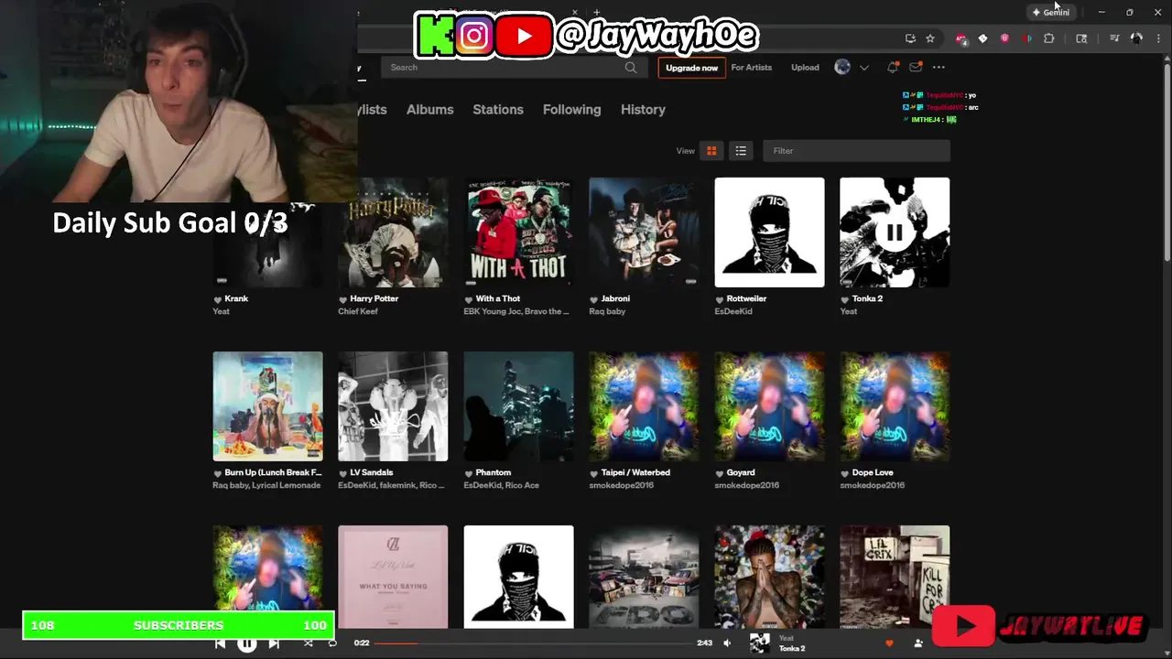Open the Burn Up (Lunch Break F... cover
The width and height of the screenshot is (1172, 659).
267,406
